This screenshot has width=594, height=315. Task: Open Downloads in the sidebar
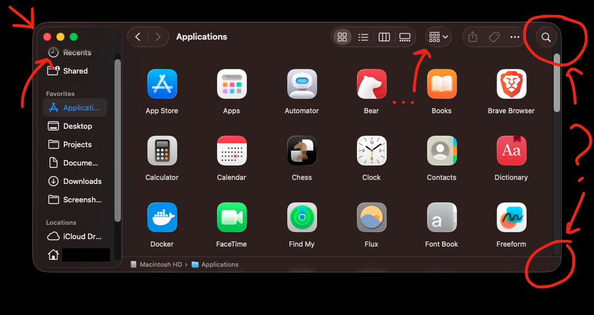pyautogui.click(x=75, y=181)
